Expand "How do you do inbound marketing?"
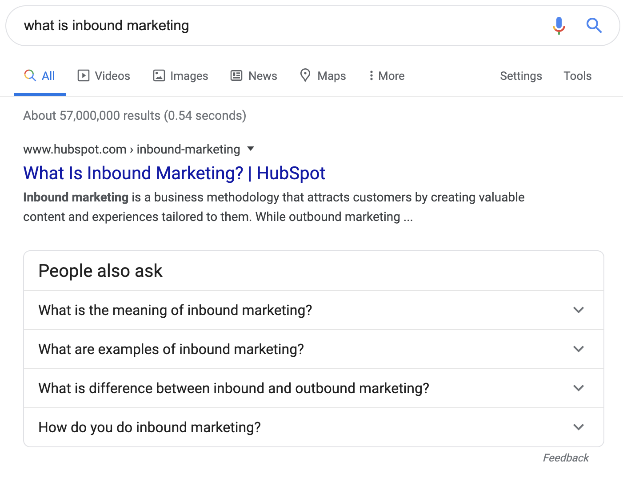The height and width of the screenshot is (489, 623). [578, 427]
